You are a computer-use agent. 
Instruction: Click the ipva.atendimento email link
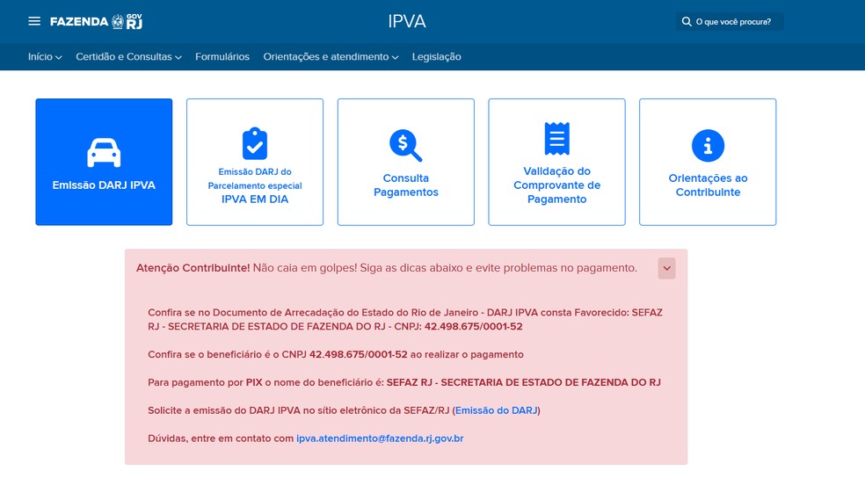coord(380,438)
